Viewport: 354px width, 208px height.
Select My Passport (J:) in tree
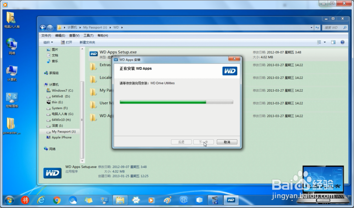click(x=61, y=131)
